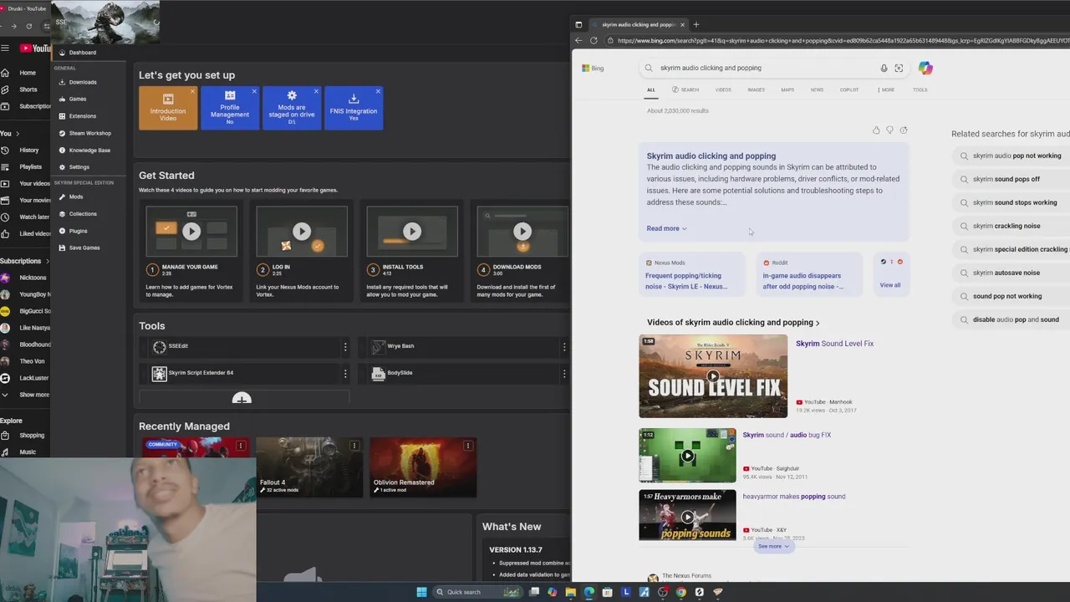This screenshot has width=1070, height=602.
Task: Open Steam Workshop in Vortex sidebar
Action: pos(89,133)
